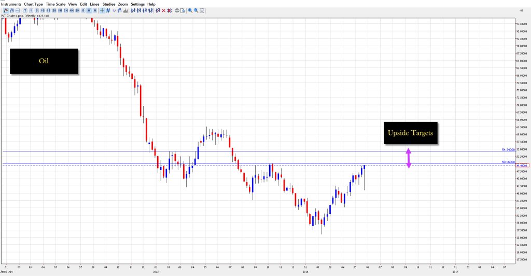Click the WTI Crude weekly chart title label
This screenshot has width=531, height=276.
[x=25, y=16]
